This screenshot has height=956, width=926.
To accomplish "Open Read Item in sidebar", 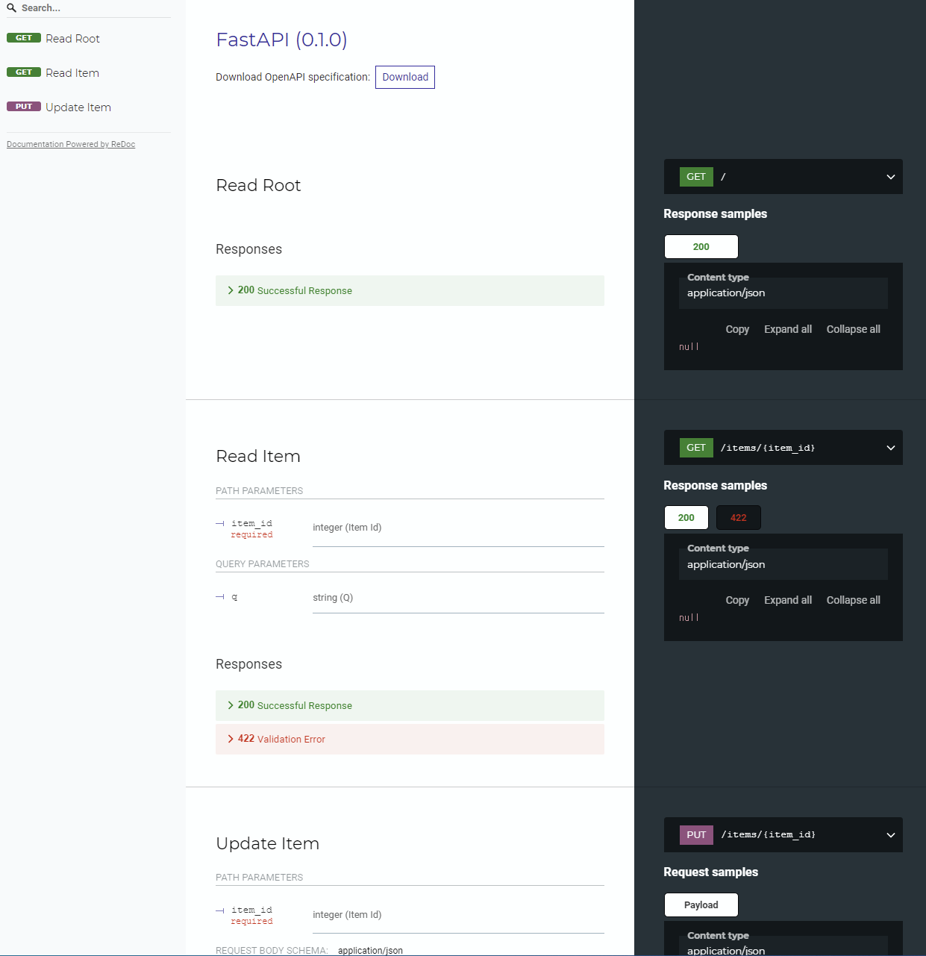I will pos(72,73).
